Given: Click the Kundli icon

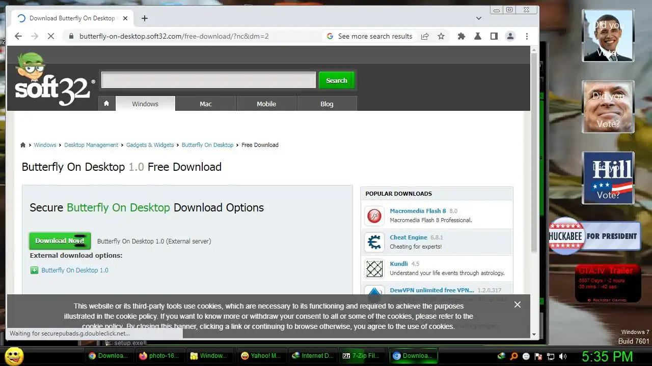Looking at the screenshot, I should (x=374, y=268).
